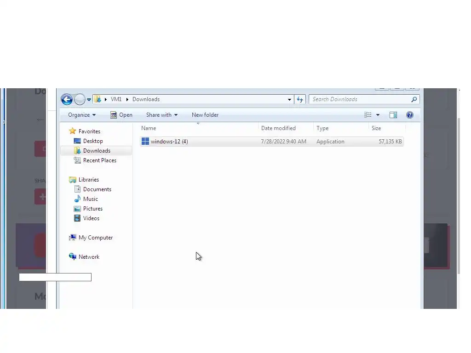Open the More view options dropdown arrow
Viewport: 471px width, 353px height.
[378, 115]
